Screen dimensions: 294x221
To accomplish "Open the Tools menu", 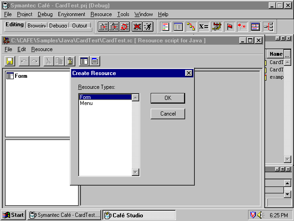I will [123, 14].
